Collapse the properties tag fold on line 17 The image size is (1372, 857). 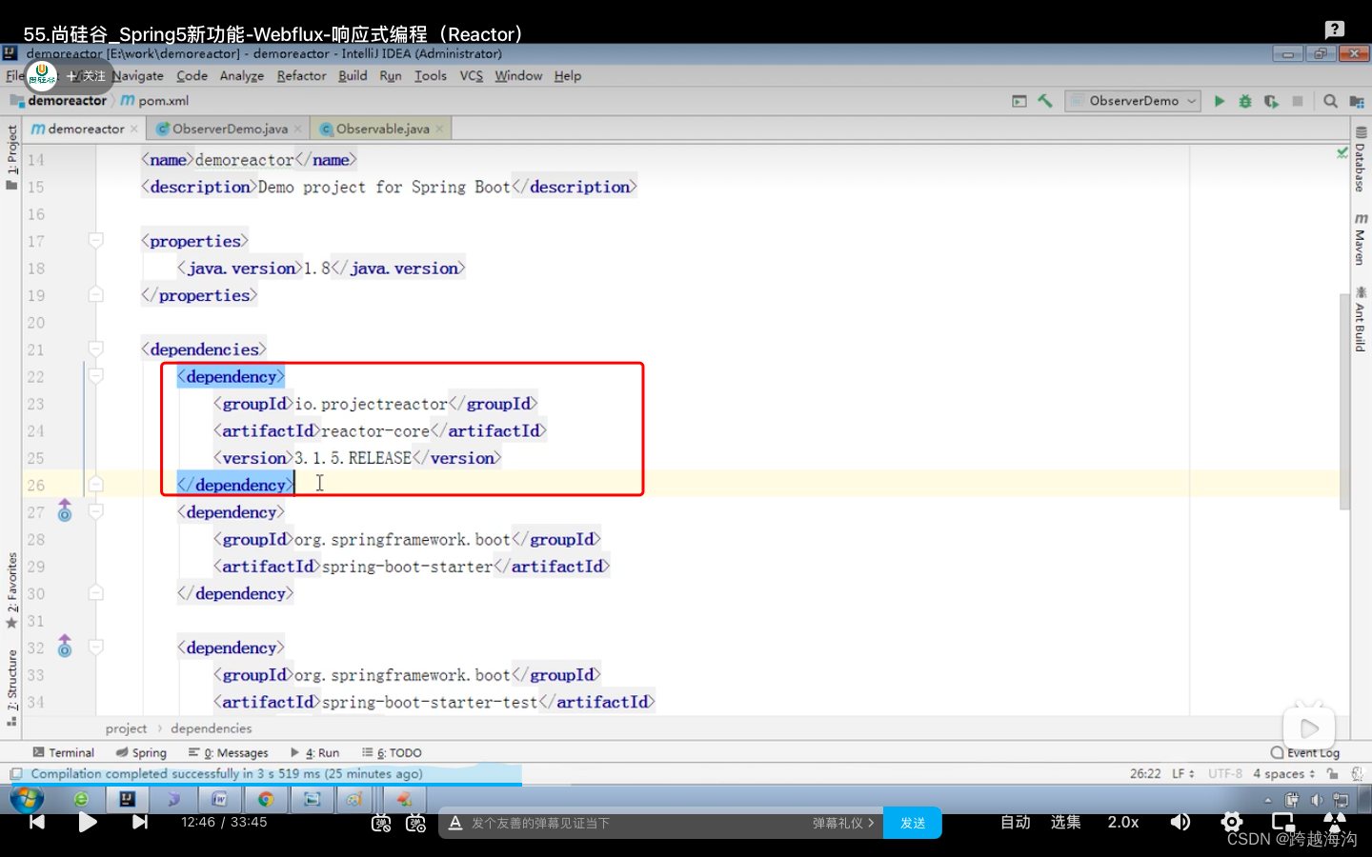[96, 241]
